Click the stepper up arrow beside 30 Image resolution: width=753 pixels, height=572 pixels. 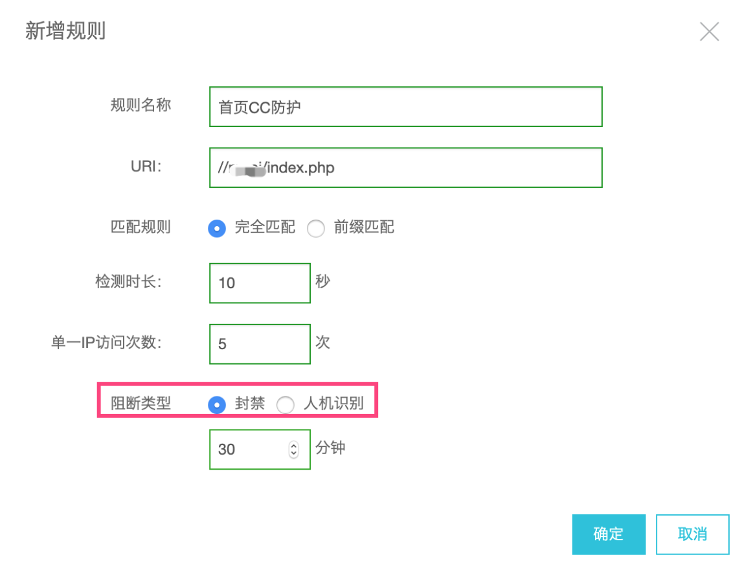click(295, 444)
